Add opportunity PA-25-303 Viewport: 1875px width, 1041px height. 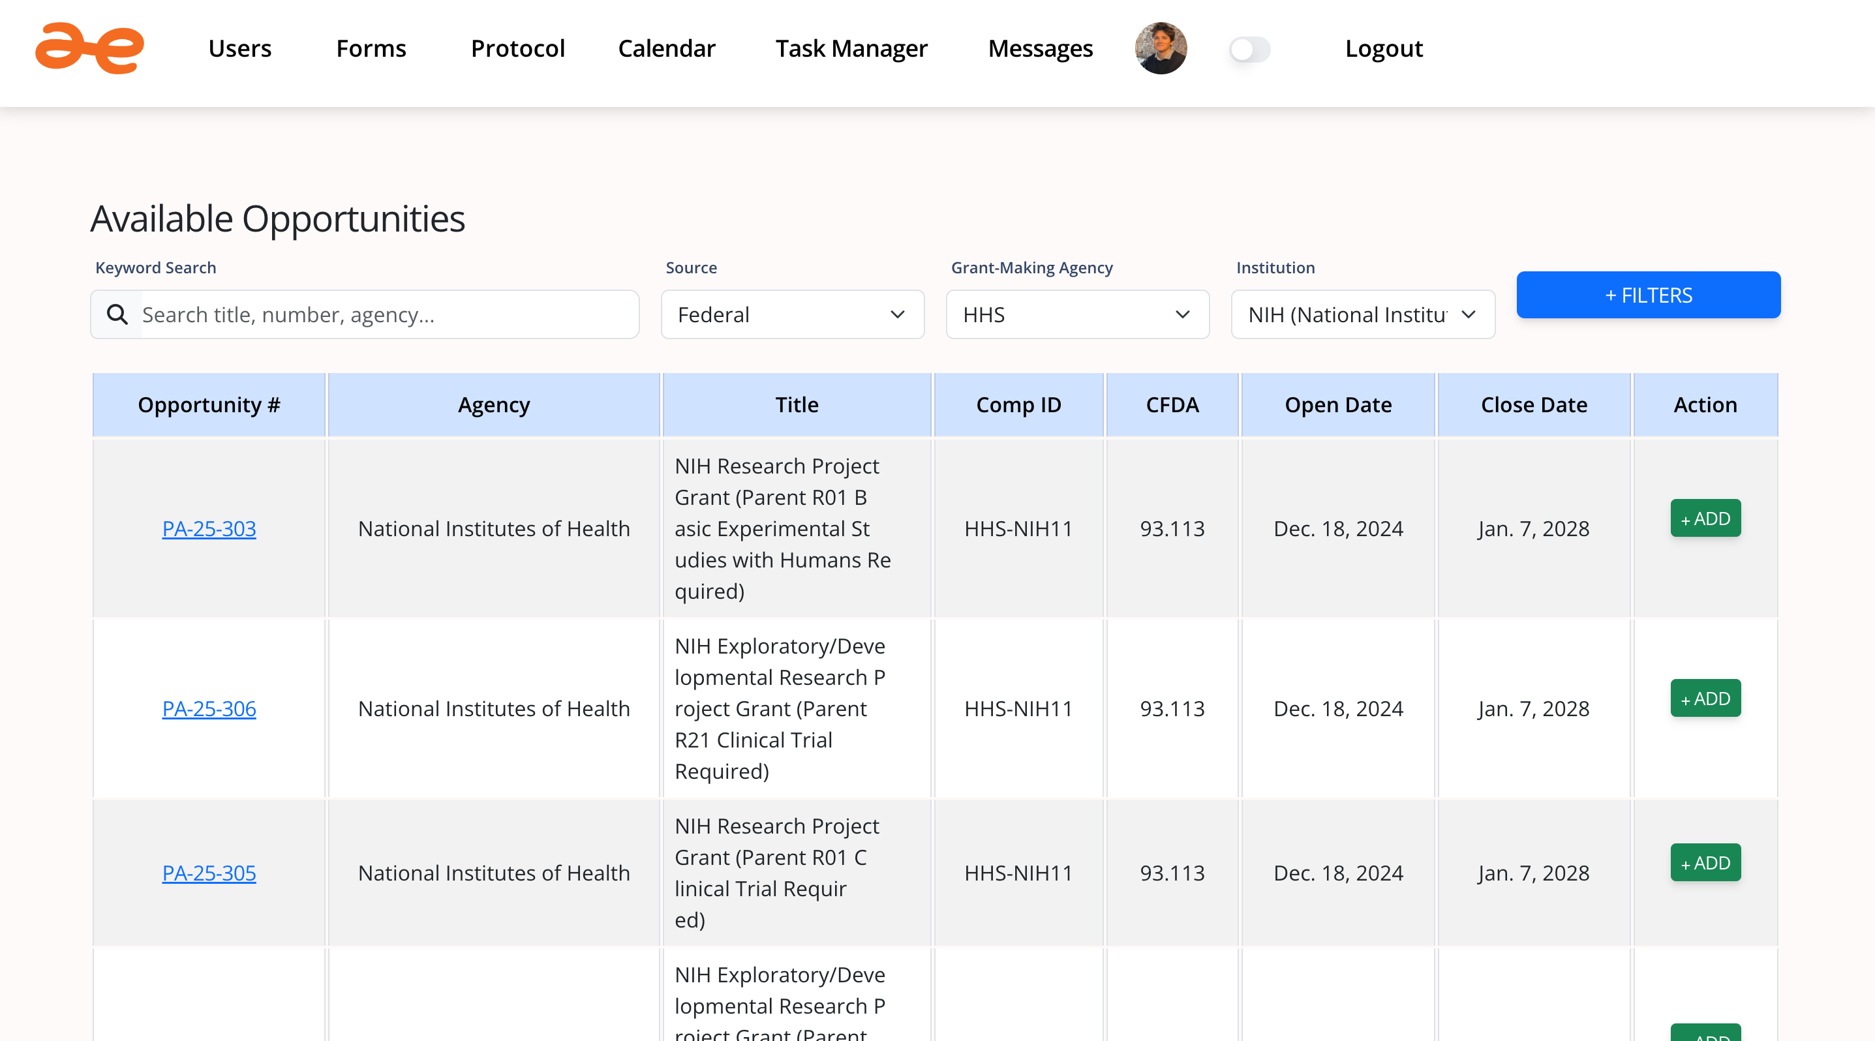click(1705, 518)
